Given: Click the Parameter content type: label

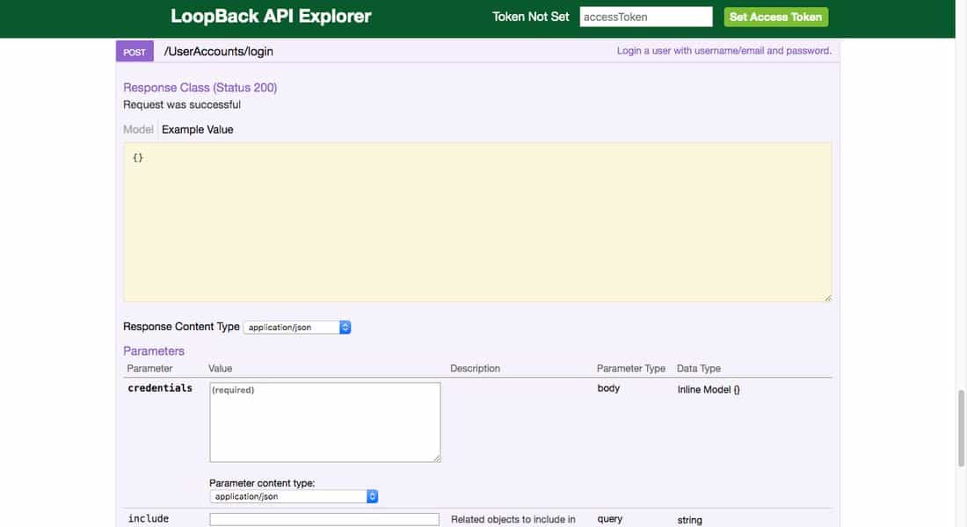Looking at the screenshot, I should [262, 482].
